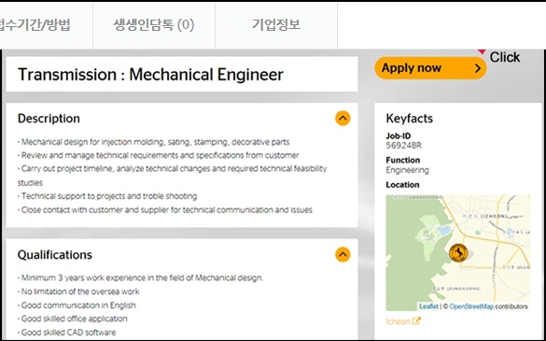This screenshot has height=341, width=546.
Task: Click the Function value Engineering
Action: coord(408,170)
